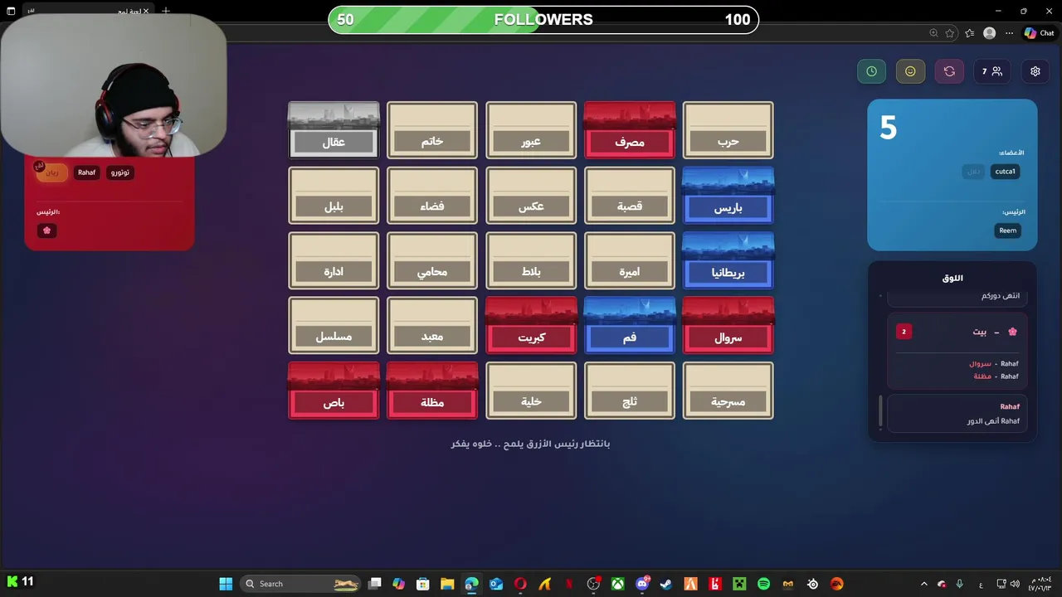Select the word card ادارة

pos(334,260)
